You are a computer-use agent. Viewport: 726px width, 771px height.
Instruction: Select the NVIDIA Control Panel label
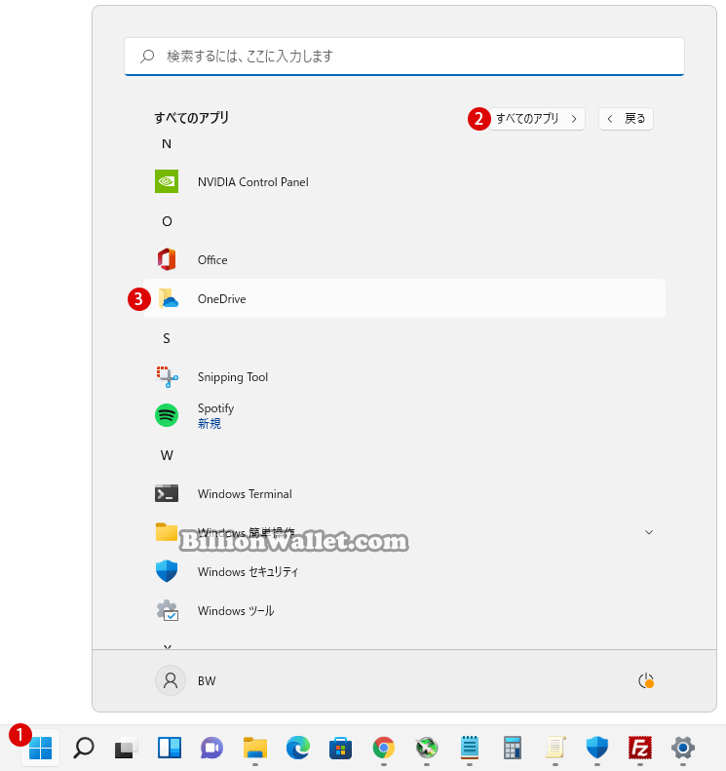pos(253,182)
